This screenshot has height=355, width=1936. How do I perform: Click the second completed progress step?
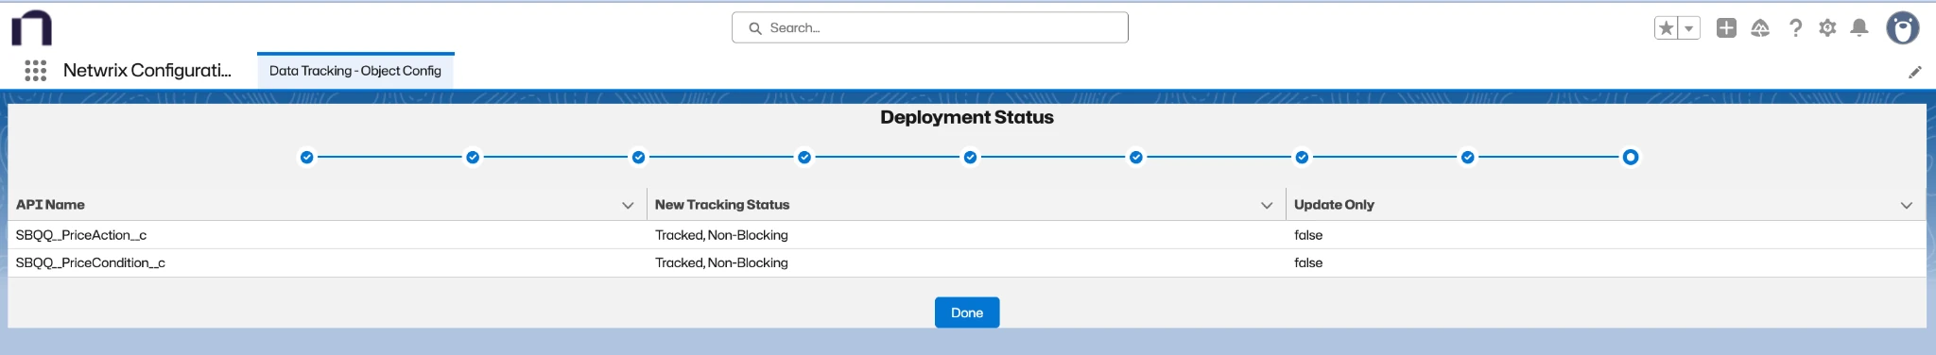click(473, 157)
